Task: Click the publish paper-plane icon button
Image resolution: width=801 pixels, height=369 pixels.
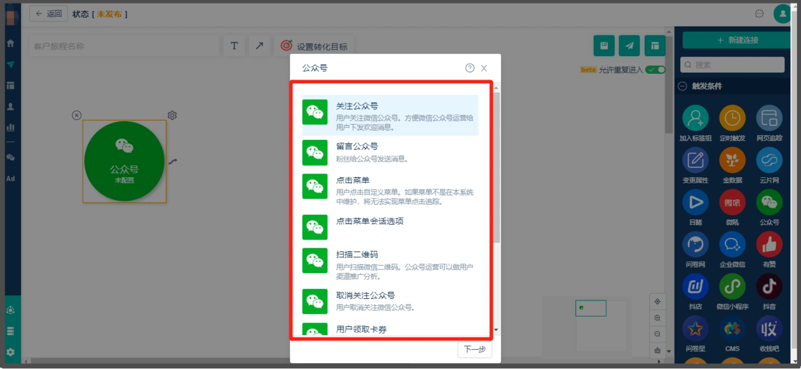Action: tap(630, 46)
